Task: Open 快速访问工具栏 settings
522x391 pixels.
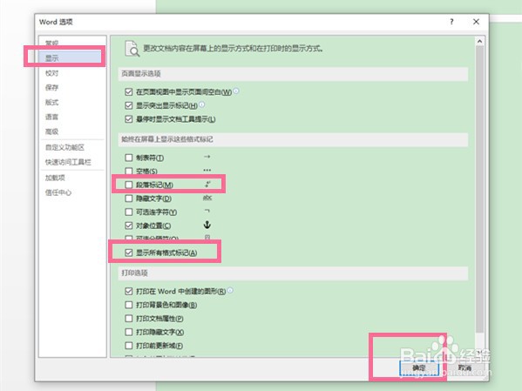Action: (x=68, y=162)
